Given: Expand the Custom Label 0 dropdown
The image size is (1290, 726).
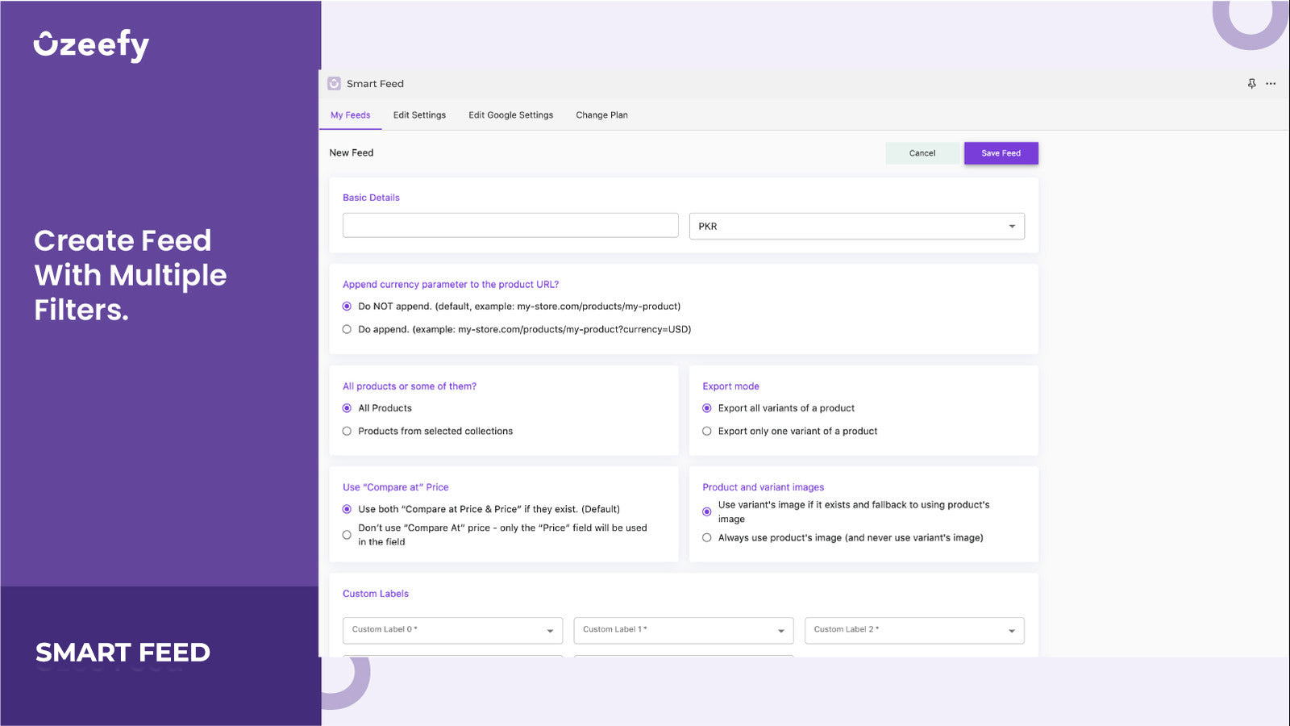Looking at the screenshot, I should [x=550, y=630].
